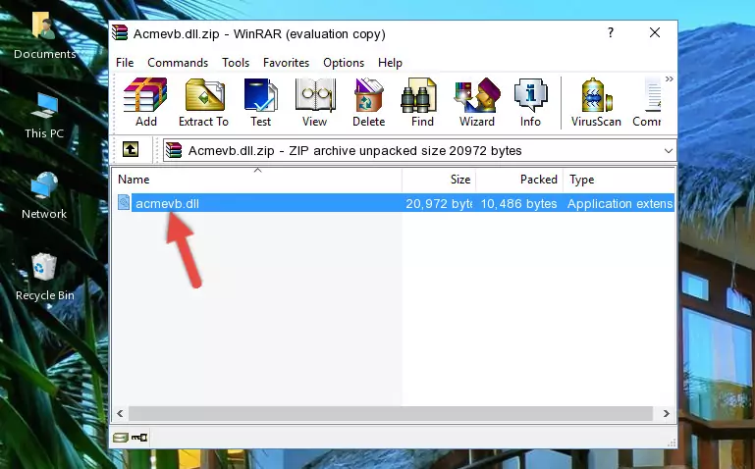Viewport: 755px width, 469px height.
Task: Open the Find binoculars tool
Action: point(422,102)
